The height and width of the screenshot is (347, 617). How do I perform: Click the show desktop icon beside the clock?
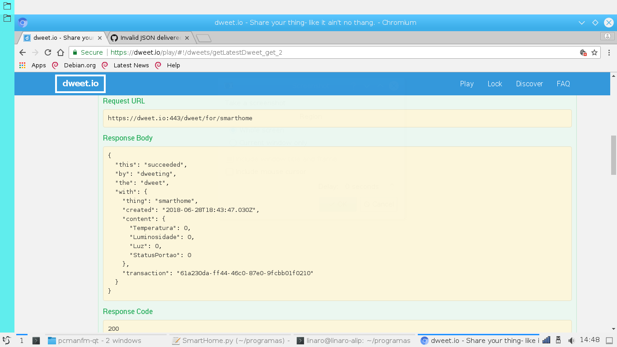(x=609, y=340)
